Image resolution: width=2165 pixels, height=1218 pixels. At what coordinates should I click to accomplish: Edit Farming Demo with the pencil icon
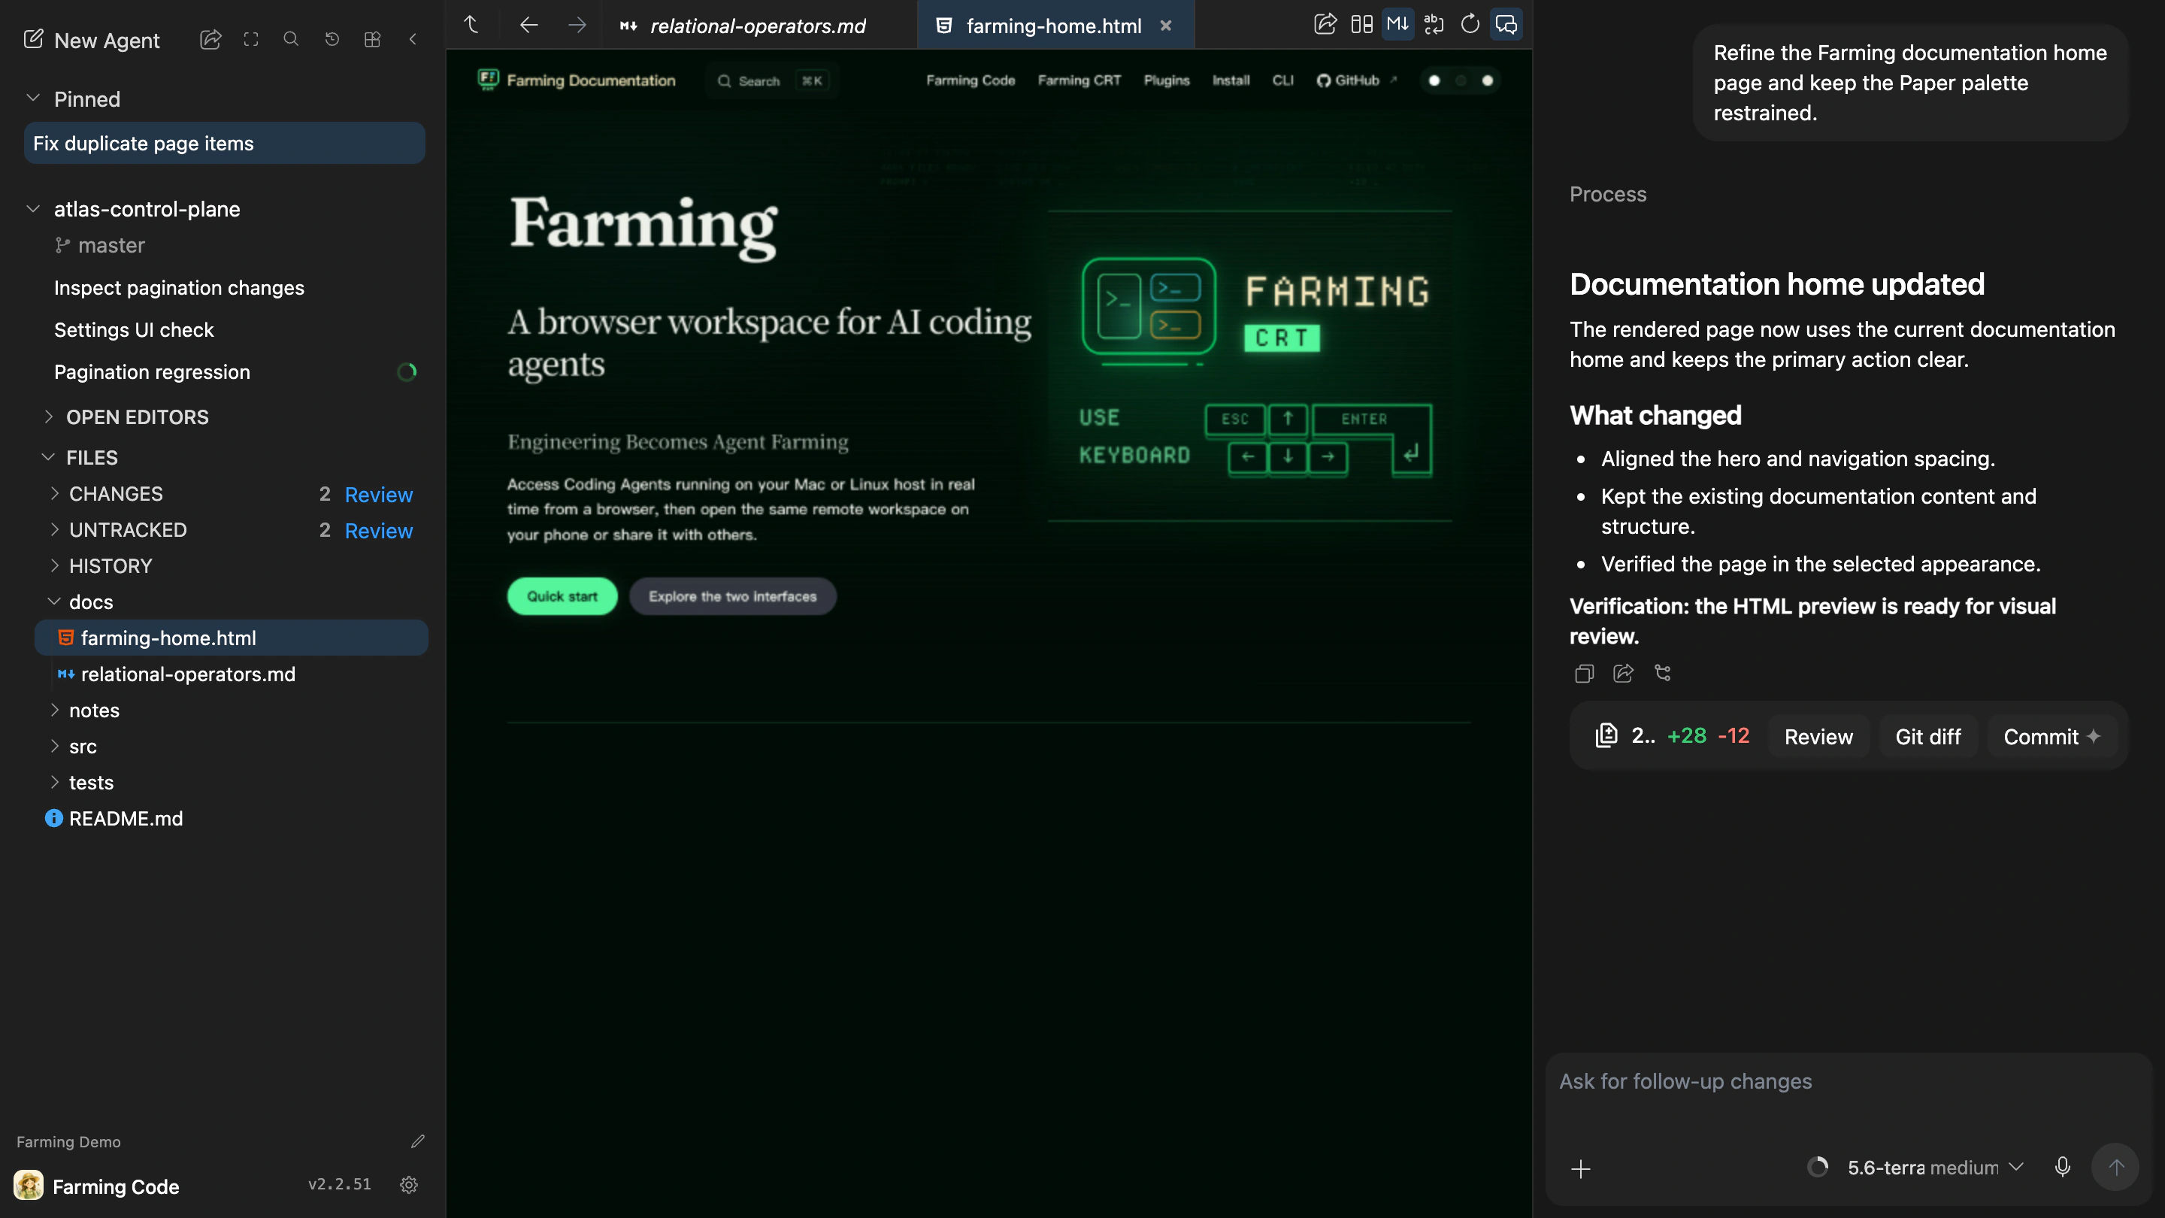click(418, 1141)
